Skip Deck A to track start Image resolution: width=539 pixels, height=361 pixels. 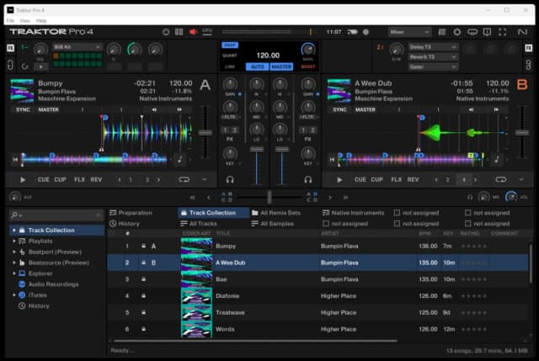(x=15, y=159)
